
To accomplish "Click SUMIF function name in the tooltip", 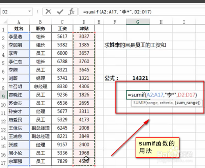I will click(139, 103).
